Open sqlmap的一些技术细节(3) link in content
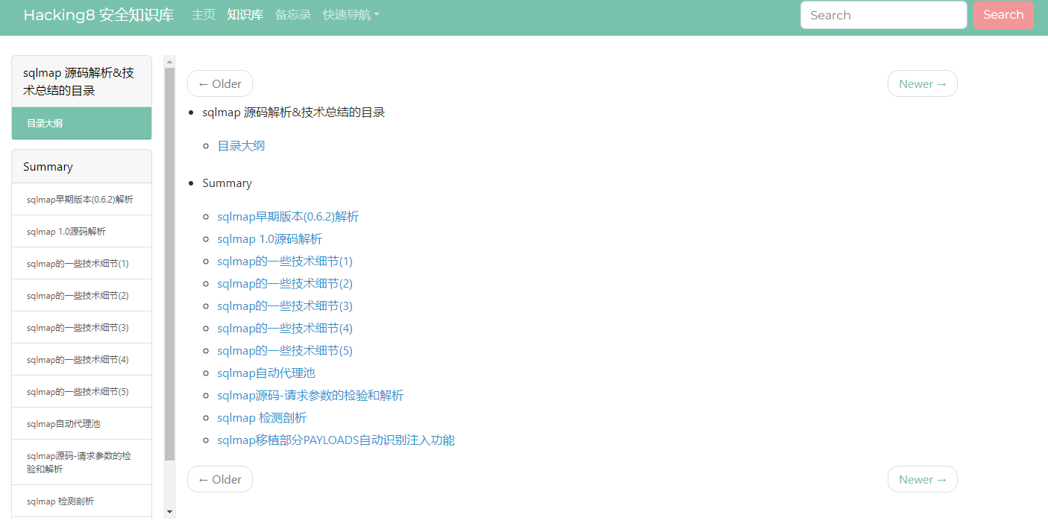Viewport: 1048px width, 529px height. pos(285,305)
